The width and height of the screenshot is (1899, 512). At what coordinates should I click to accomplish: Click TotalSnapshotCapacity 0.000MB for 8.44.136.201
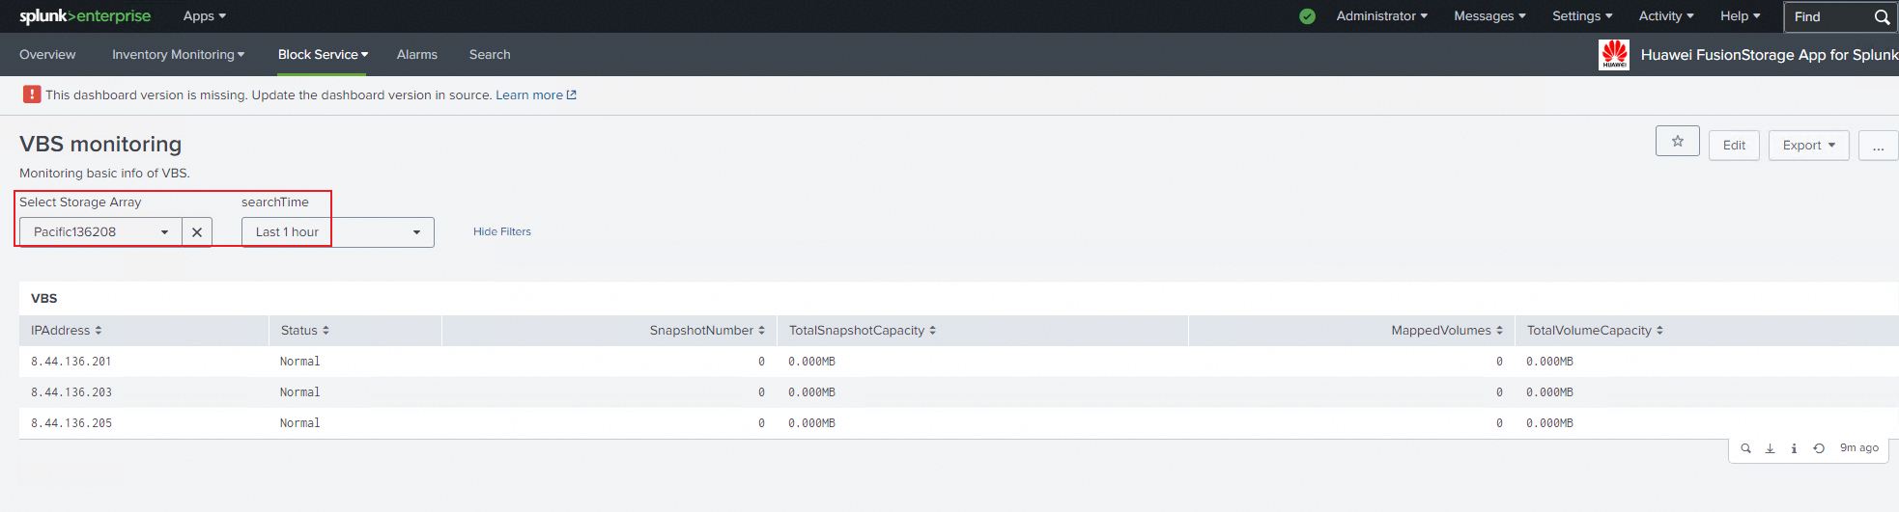coord(811,362)
